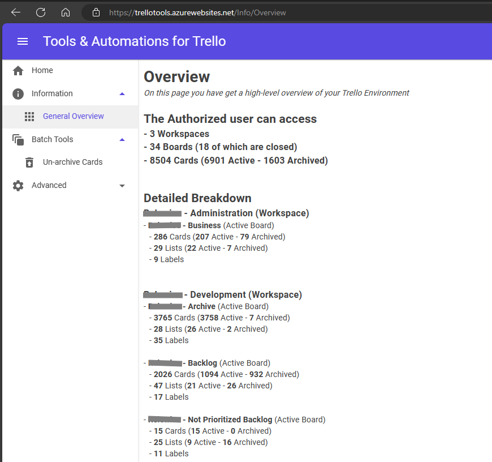492x462 pixels.
Task: View site security via the lock icon
Action: (x=96, y=12)
